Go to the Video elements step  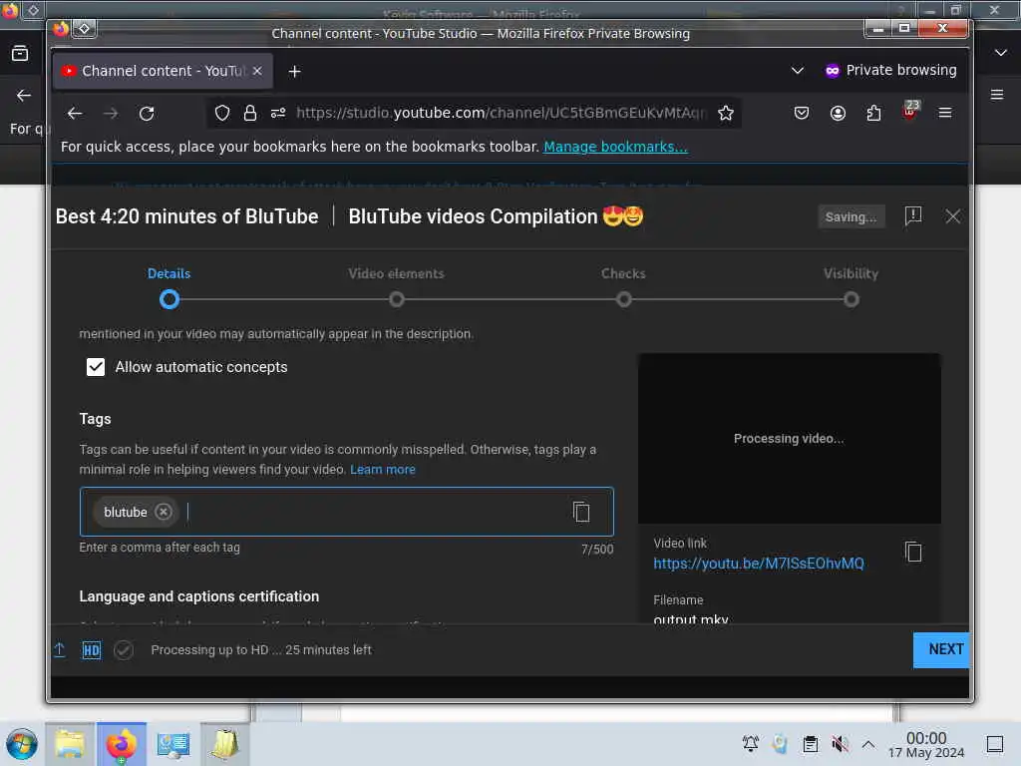396,273
